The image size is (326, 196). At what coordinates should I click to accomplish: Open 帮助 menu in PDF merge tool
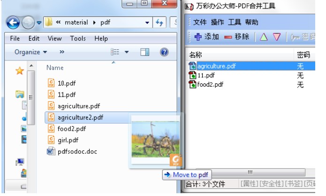(x=251, y=22)
